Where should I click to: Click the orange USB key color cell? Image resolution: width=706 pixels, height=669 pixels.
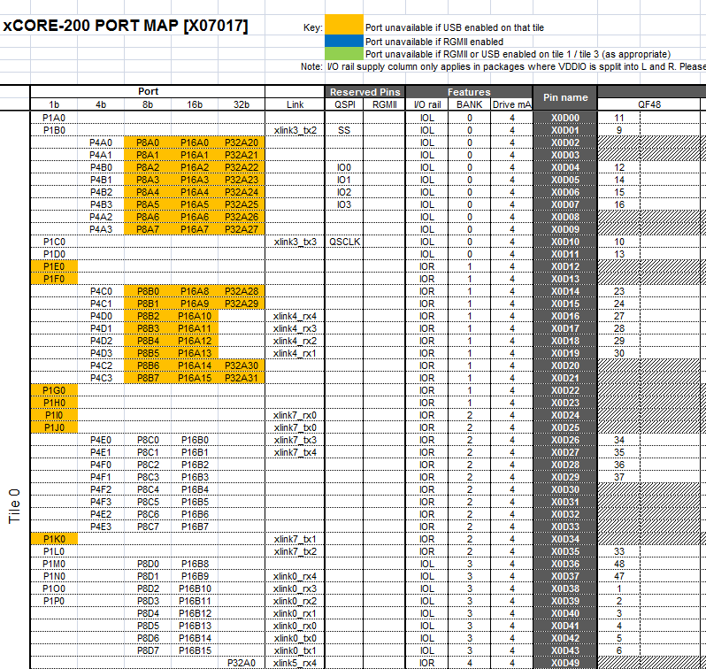click(344, 24)
